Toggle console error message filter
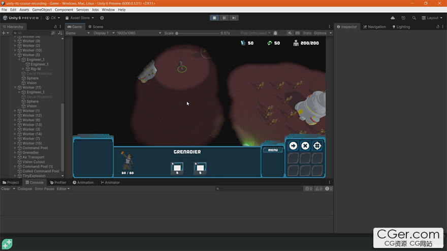447x251 pixels. pos(329,189)
